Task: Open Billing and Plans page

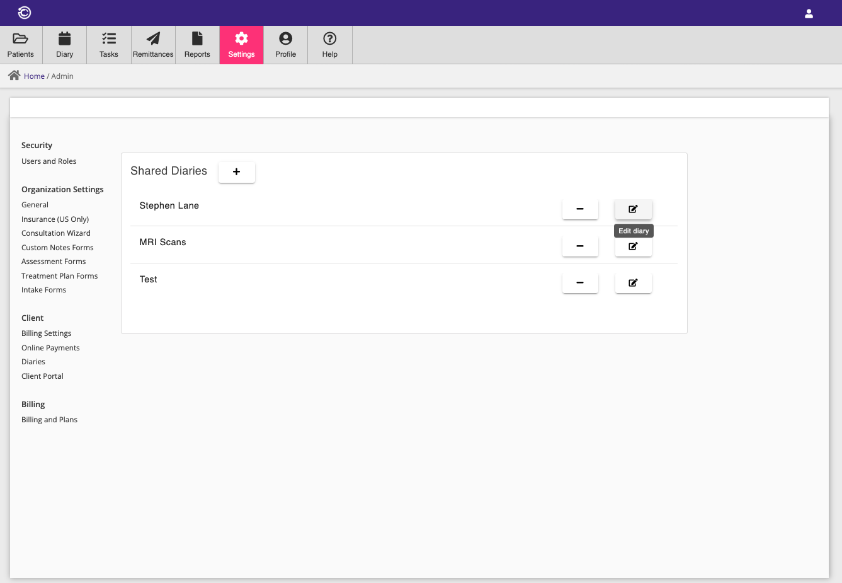Action: [49, 420]
